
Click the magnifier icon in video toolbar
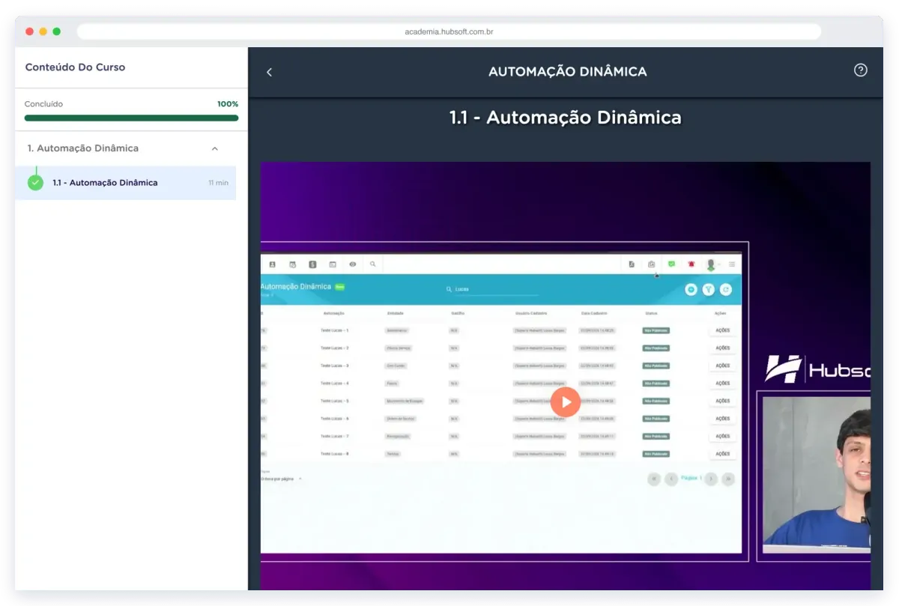coord(372,264)
